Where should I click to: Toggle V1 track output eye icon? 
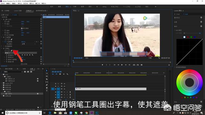[64, 89]
